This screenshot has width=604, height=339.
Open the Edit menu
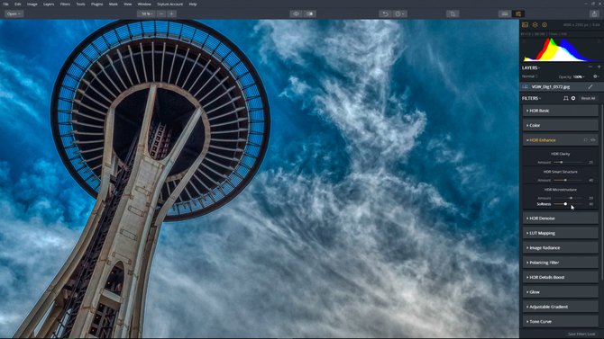pyautogui.click(x=18, y=4)
